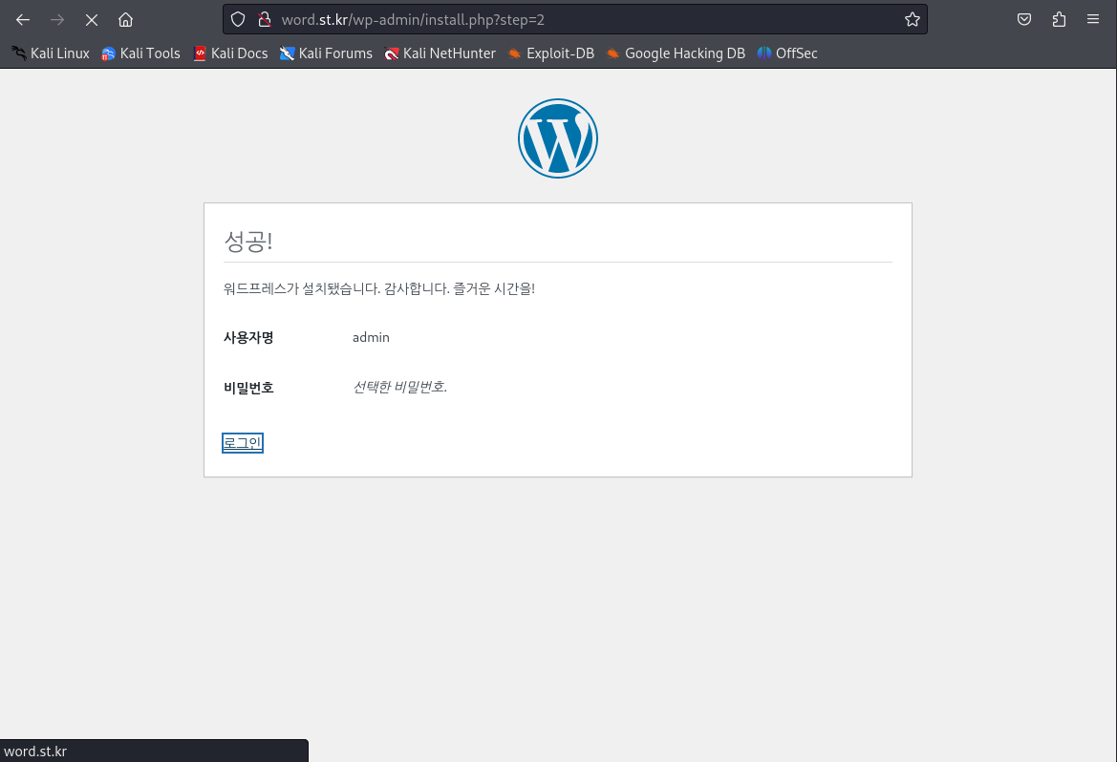Click the 성공! heading
1117x762 pixels.
click(x=247, y=241)
